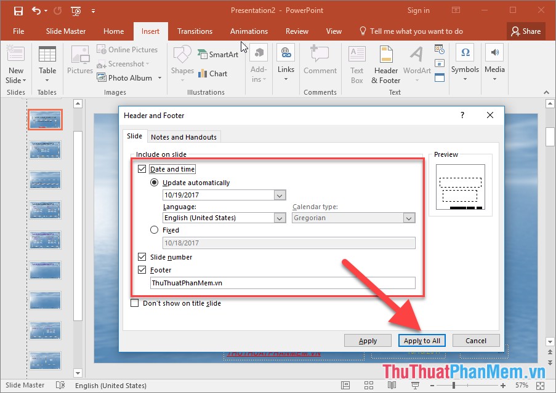Screen dimensions: 556x393
Task: Insert a SmartArt graphic
Action: (x=219, y=54)
